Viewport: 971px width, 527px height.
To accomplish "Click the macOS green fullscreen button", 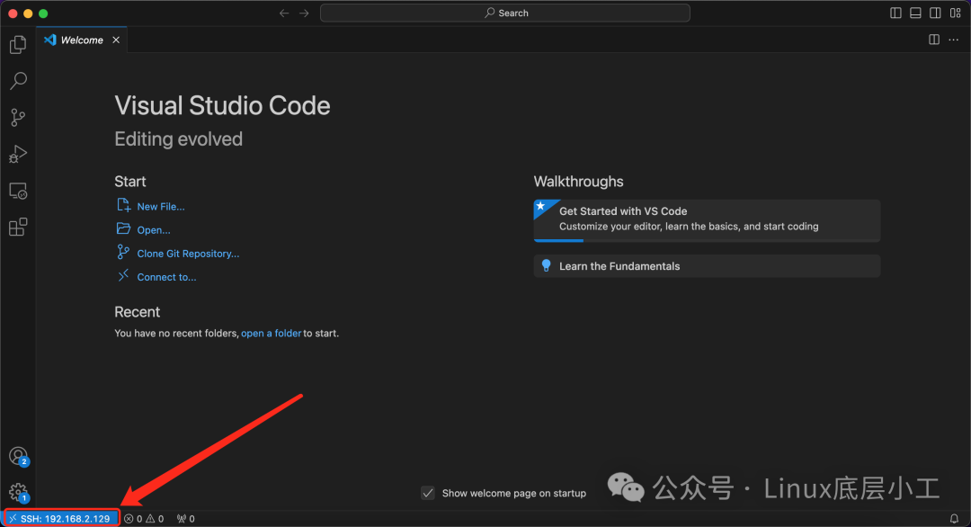I will [43, 13].
